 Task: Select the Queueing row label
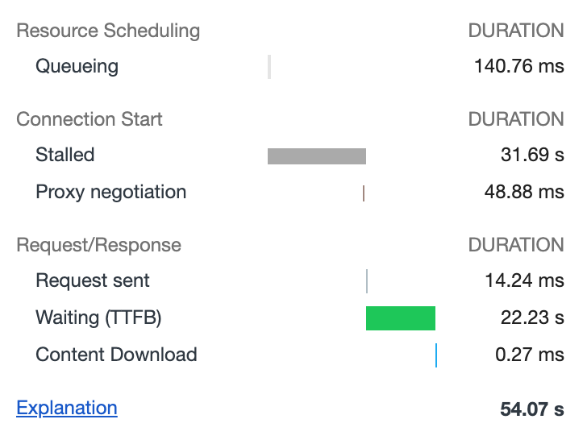click(77, 66)
